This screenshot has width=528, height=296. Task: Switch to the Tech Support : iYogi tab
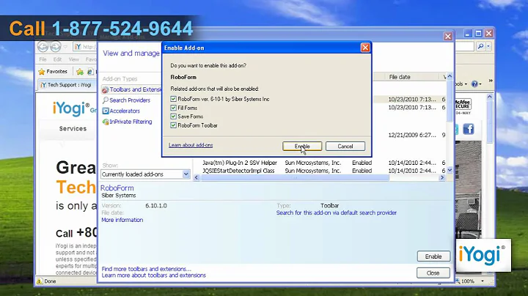click(66, 85)
